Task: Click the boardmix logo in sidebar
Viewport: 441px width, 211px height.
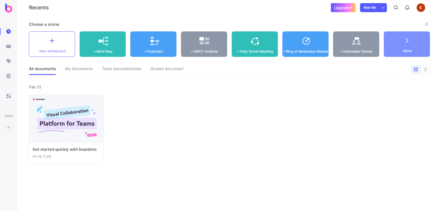Action: point(8,8)
